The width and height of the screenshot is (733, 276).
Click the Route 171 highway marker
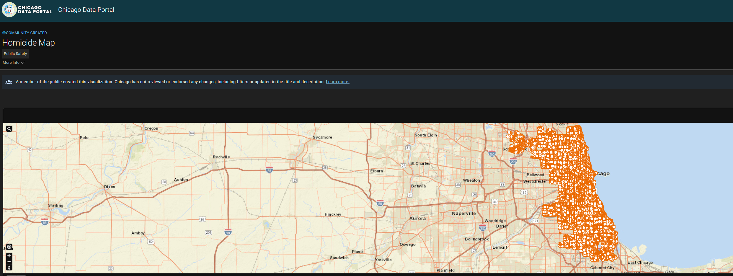click(535, 221)
